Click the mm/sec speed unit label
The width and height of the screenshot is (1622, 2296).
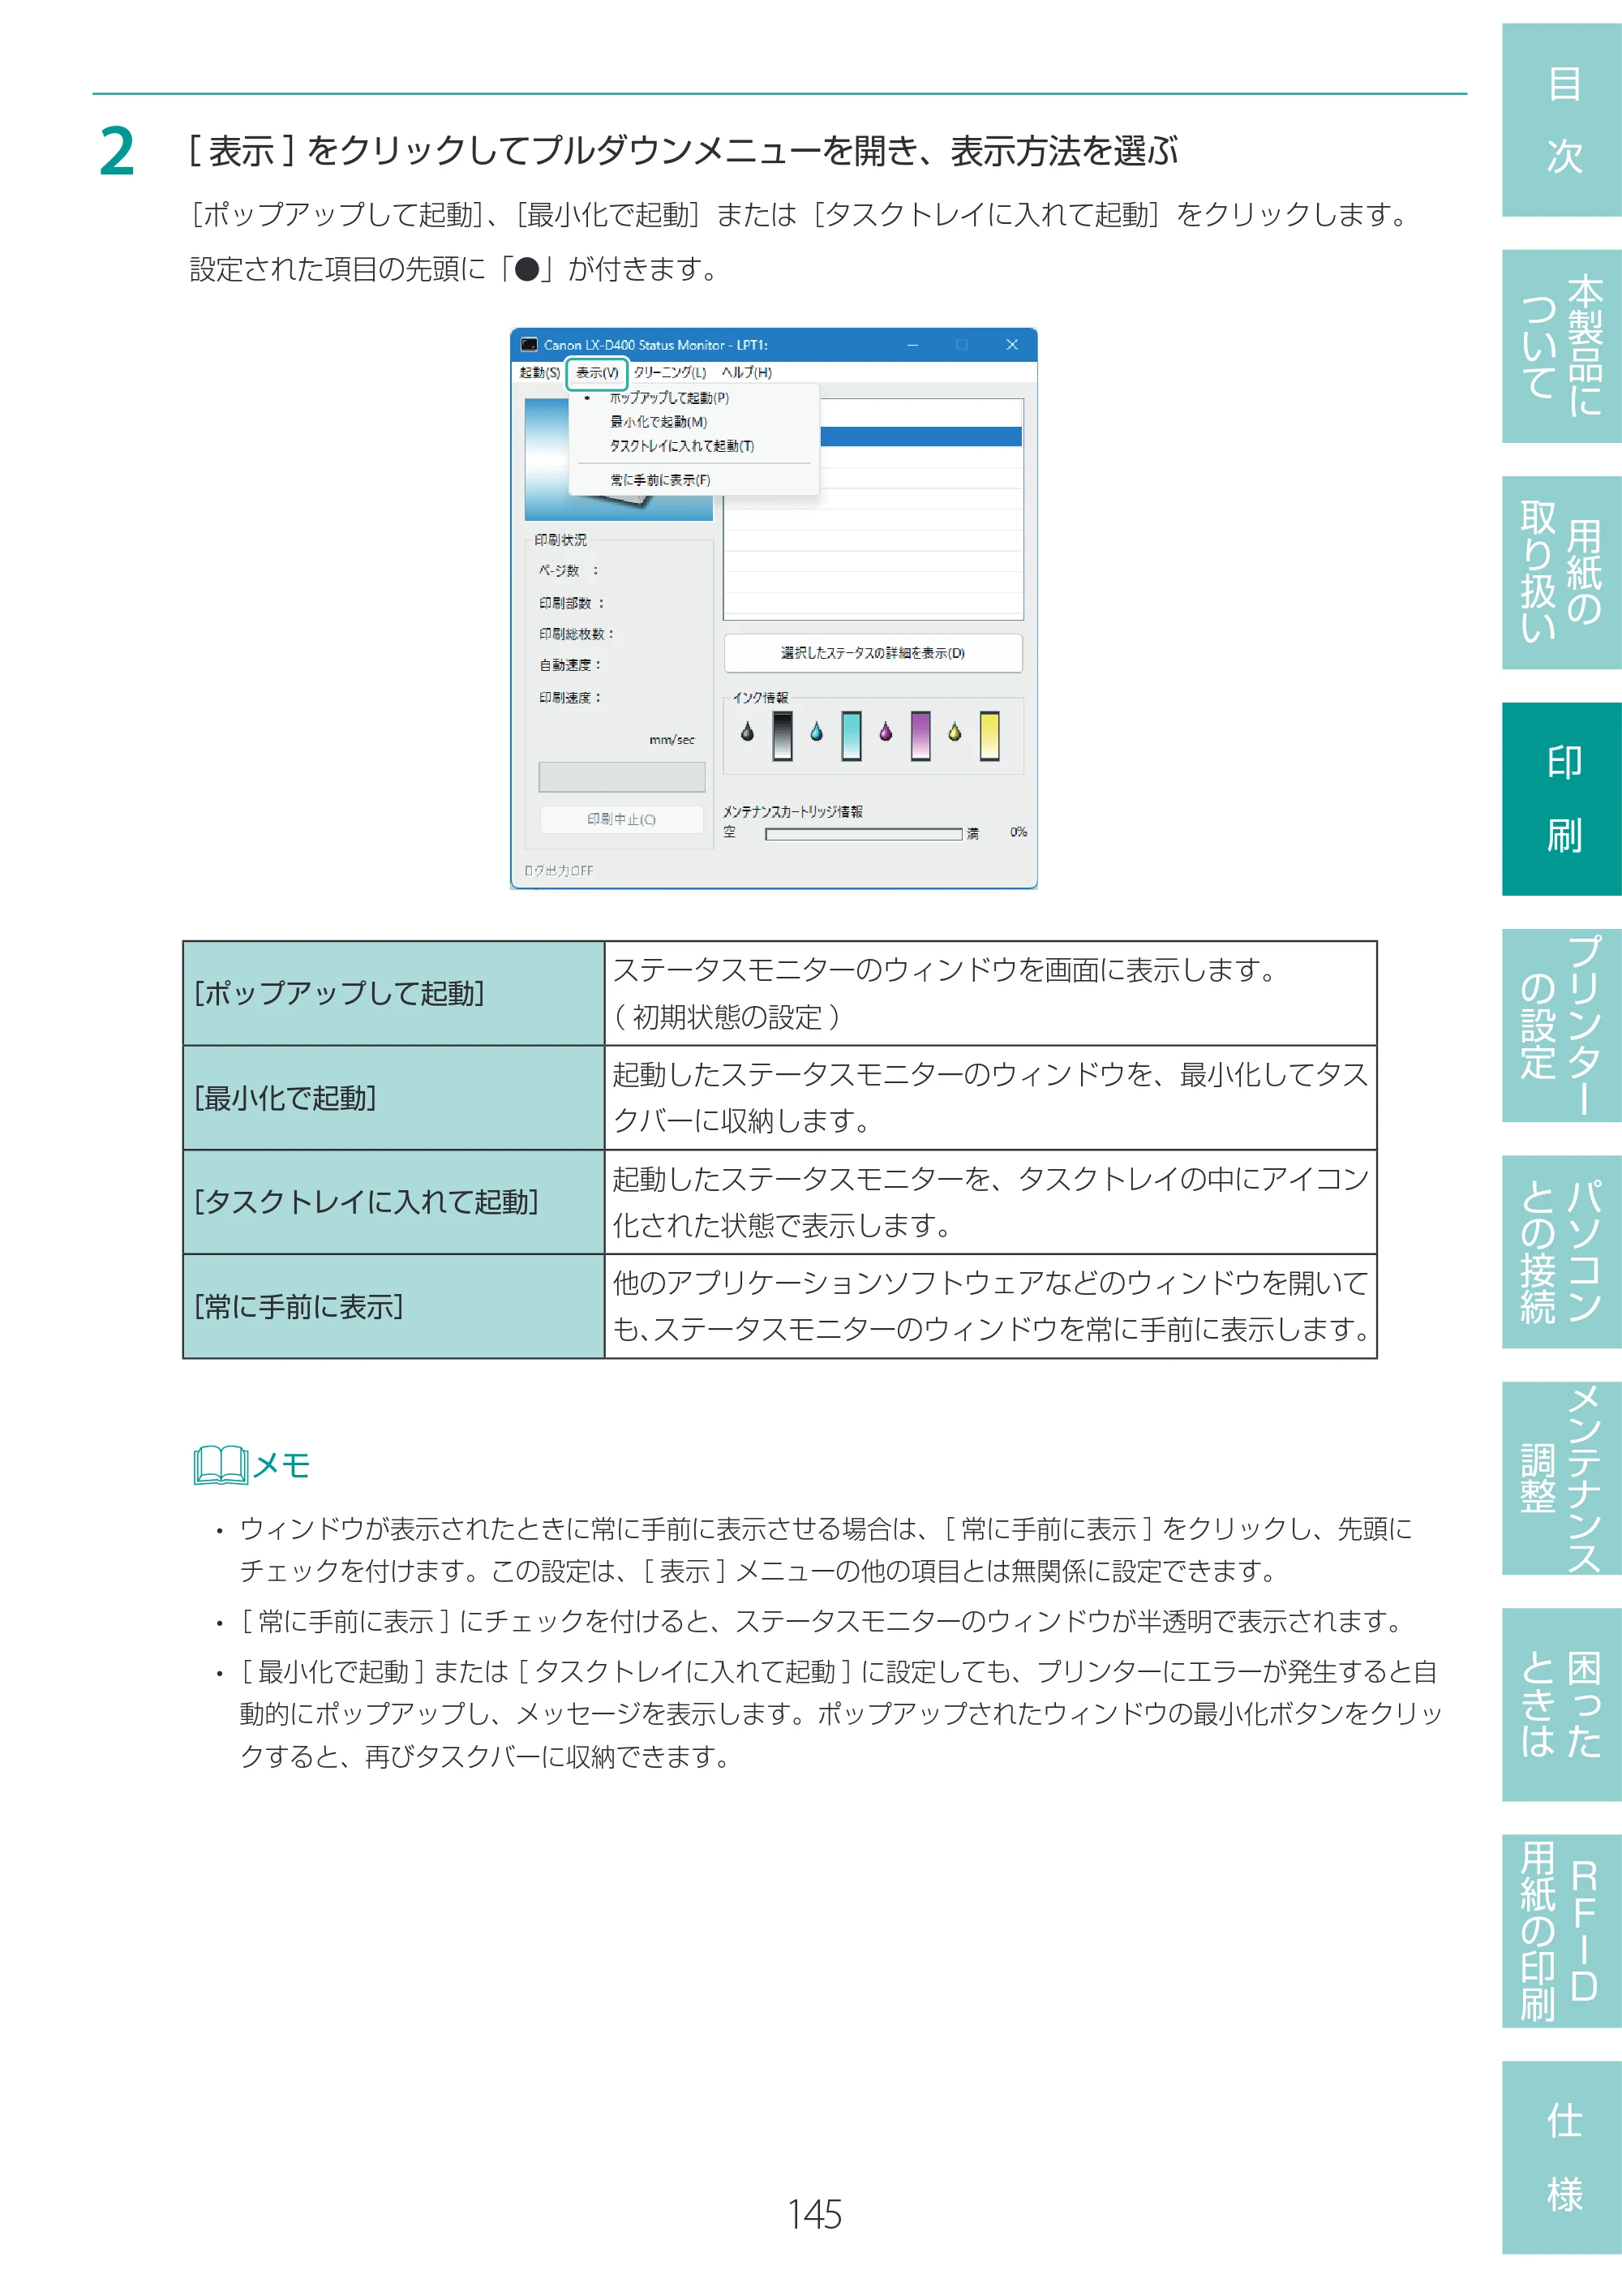[672, 740]
